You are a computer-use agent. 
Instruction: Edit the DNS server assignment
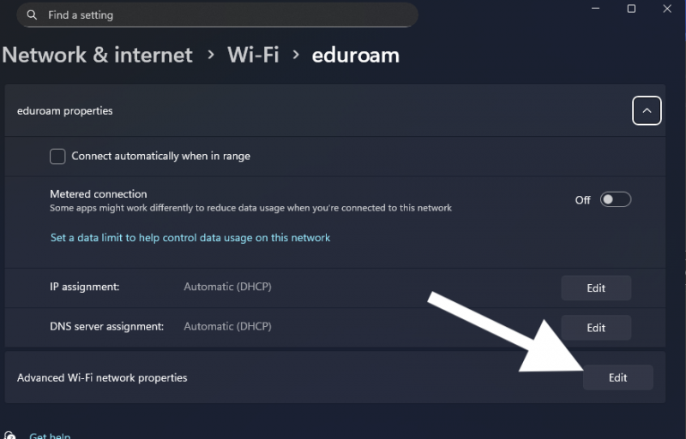click(596, 328)
